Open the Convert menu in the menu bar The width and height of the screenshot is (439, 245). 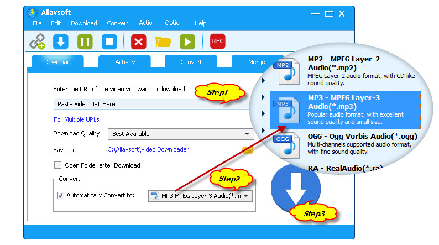click(117, 23)
